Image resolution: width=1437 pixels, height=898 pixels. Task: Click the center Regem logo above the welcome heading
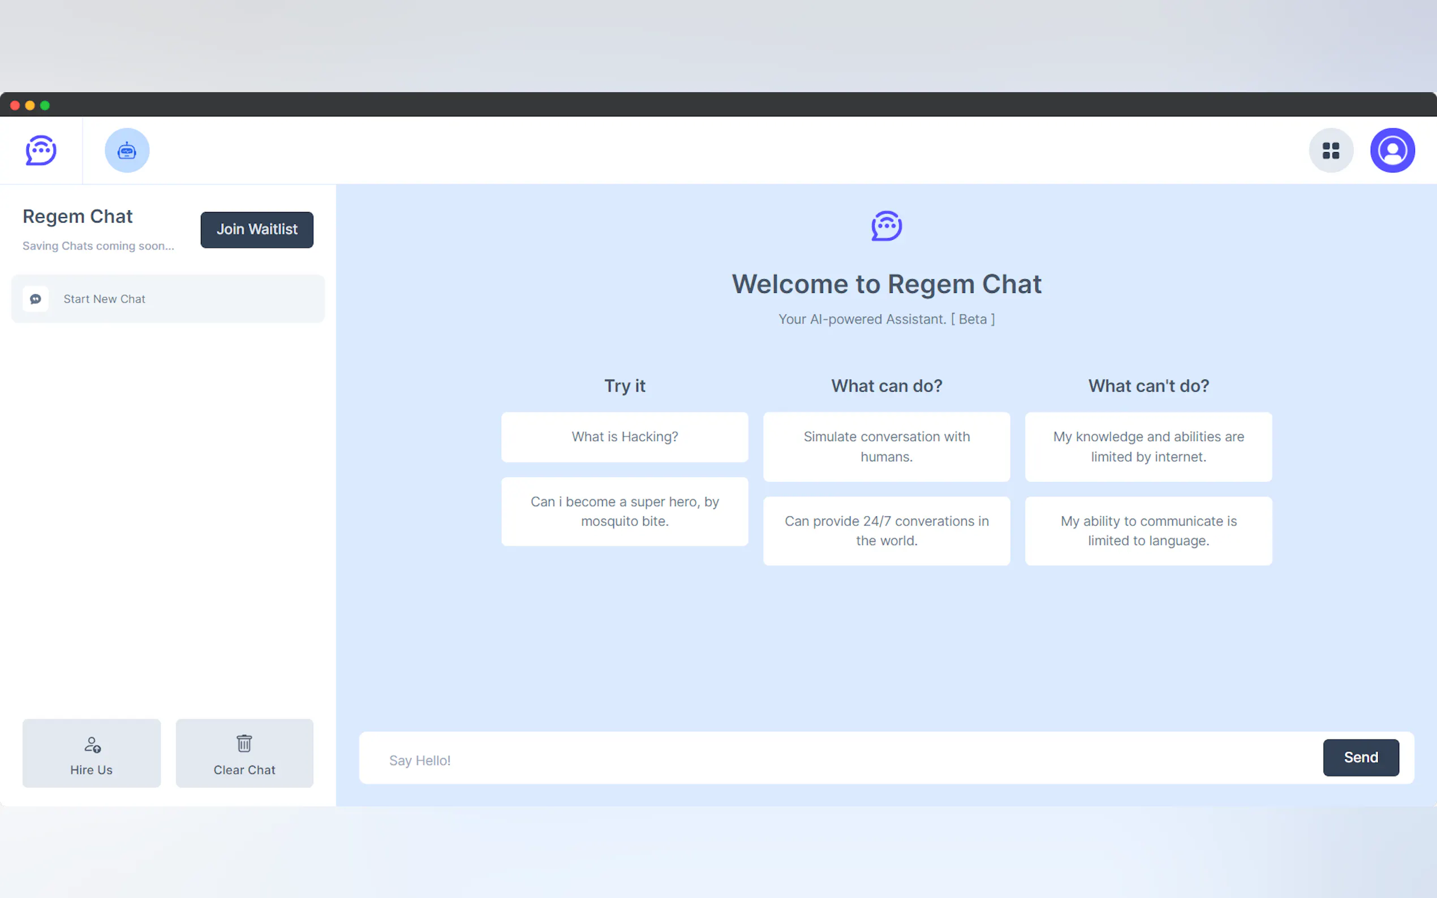tap(887, 226)
